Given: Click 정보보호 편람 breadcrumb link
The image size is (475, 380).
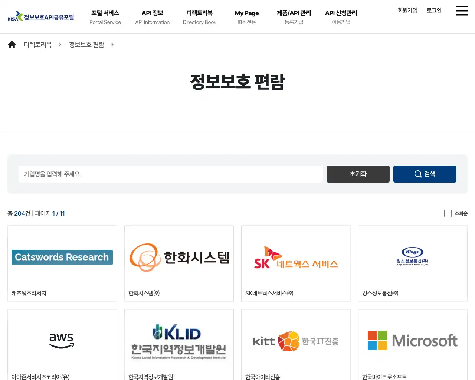Looking at the screenshot, I should [x=86, y=45].
